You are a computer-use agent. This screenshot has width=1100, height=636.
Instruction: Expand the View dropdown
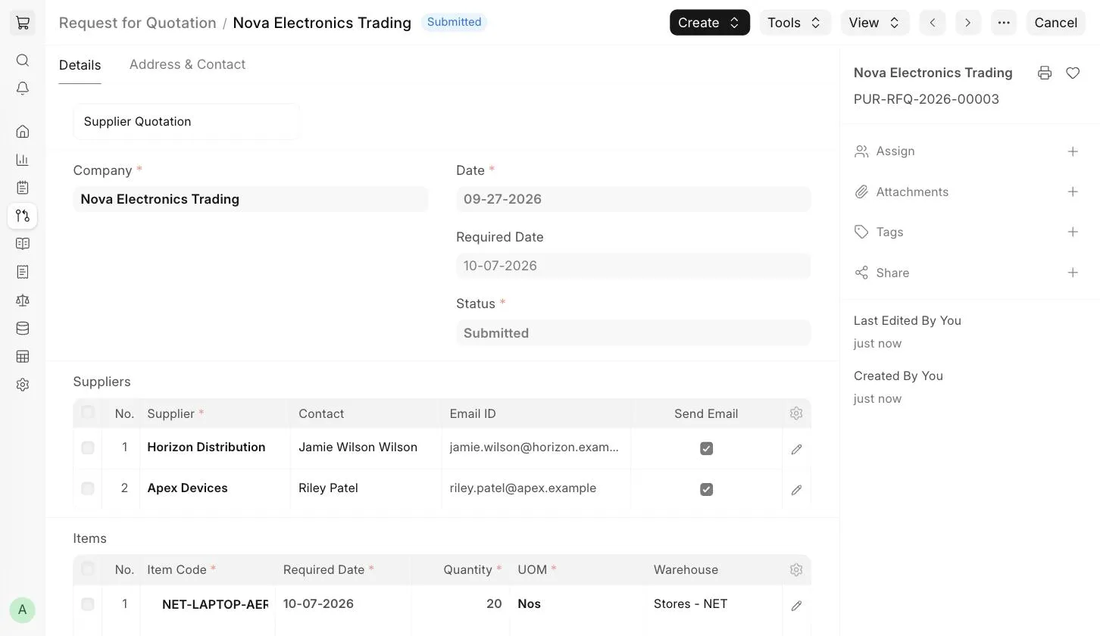point(875,23)
